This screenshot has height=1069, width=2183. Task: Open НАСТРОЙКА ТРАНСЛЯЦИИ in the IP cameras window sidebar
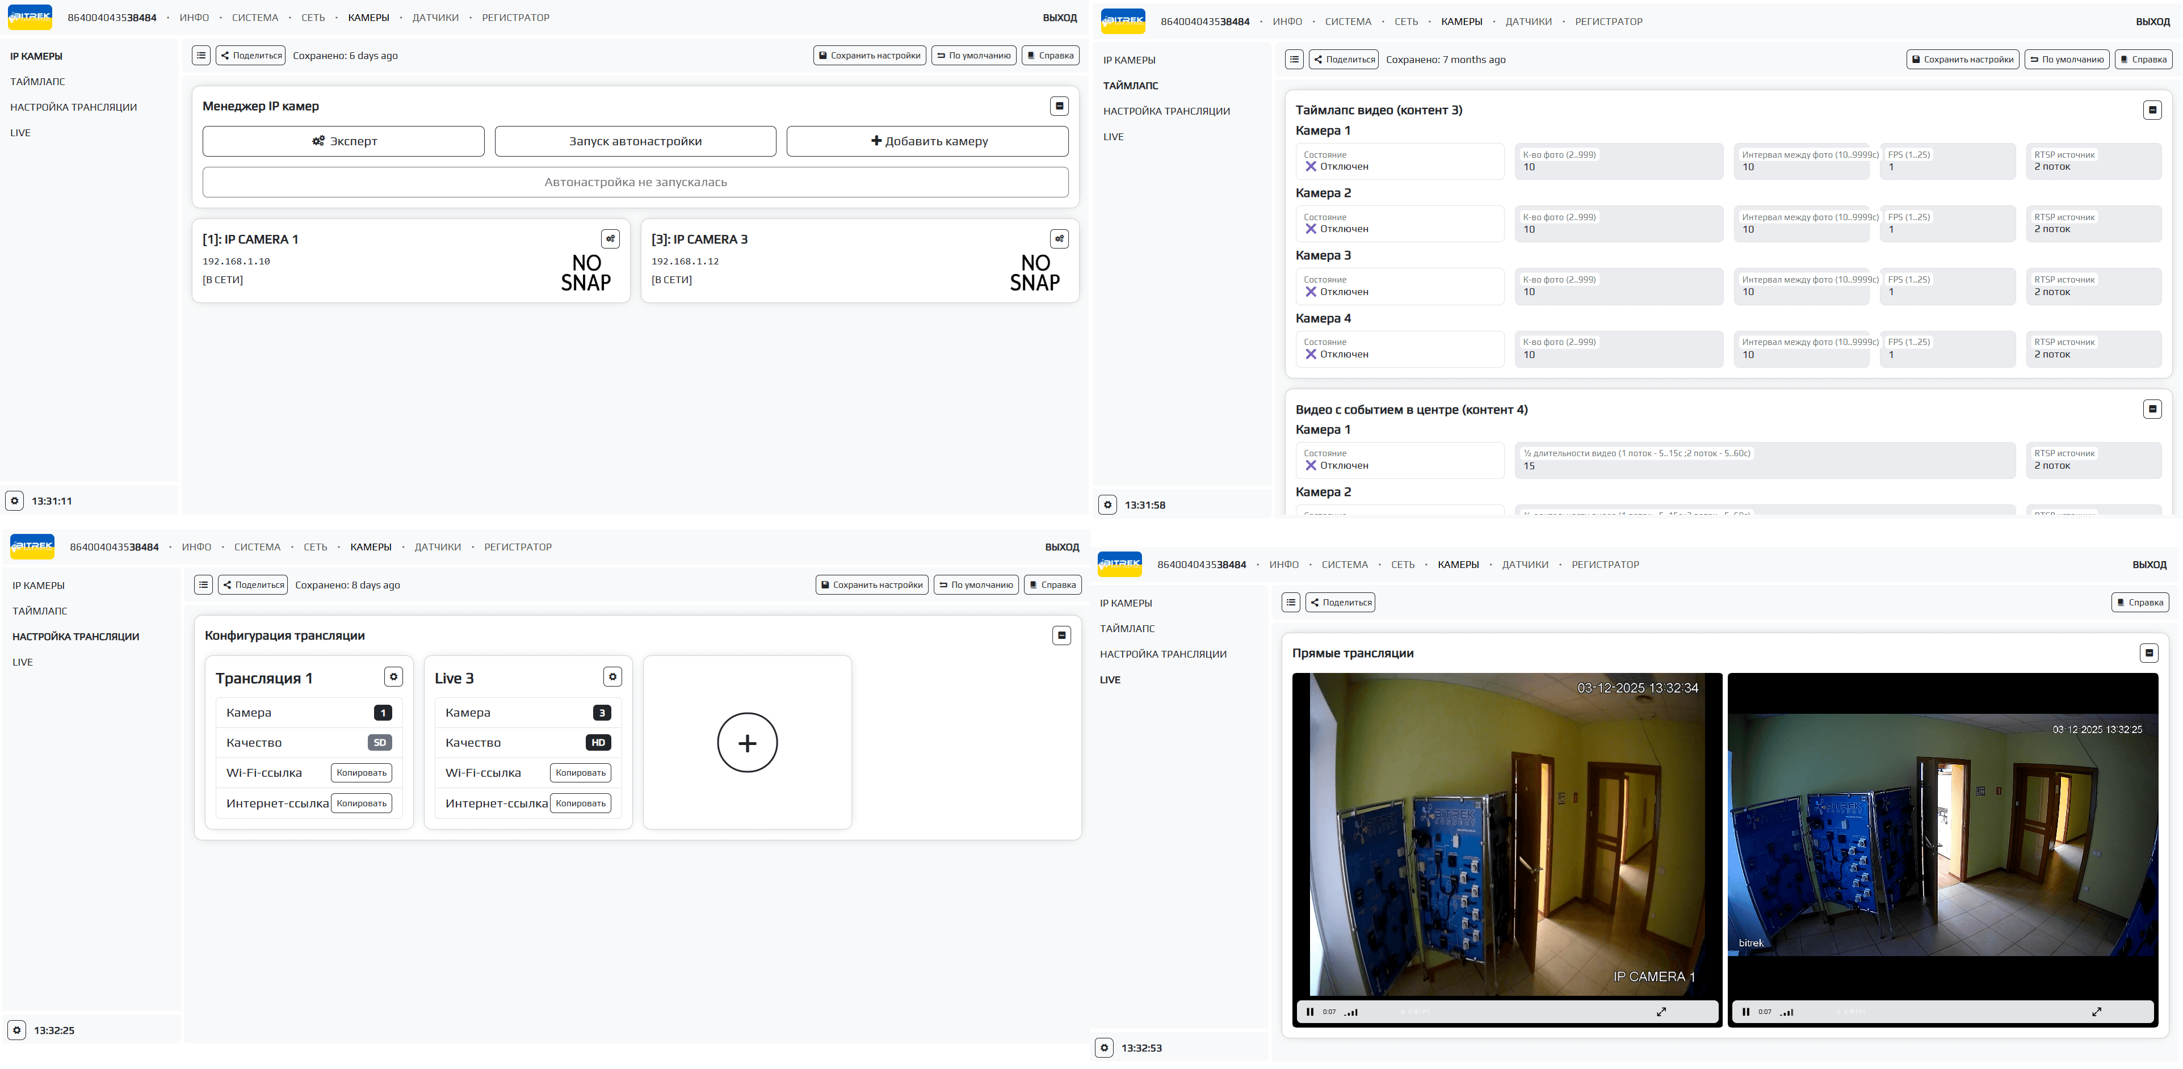click(74, 107)
